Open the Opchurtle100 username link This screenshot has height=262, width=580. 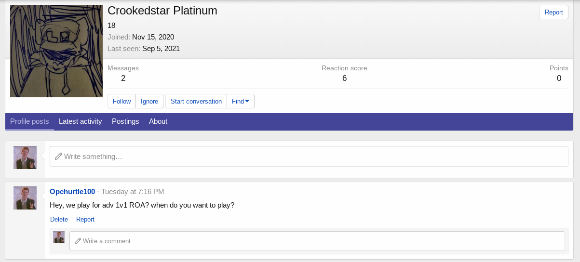pos(72,192)
